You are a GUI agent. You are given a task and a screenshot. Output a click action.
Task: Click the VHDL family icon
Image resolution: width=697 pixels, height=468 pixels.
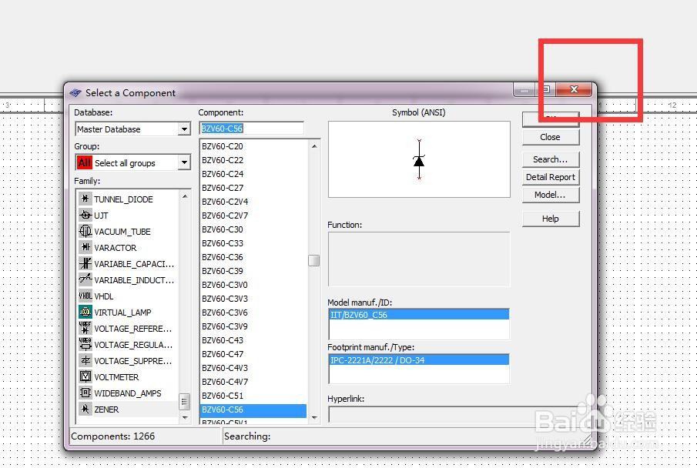(x=85, y=296)
